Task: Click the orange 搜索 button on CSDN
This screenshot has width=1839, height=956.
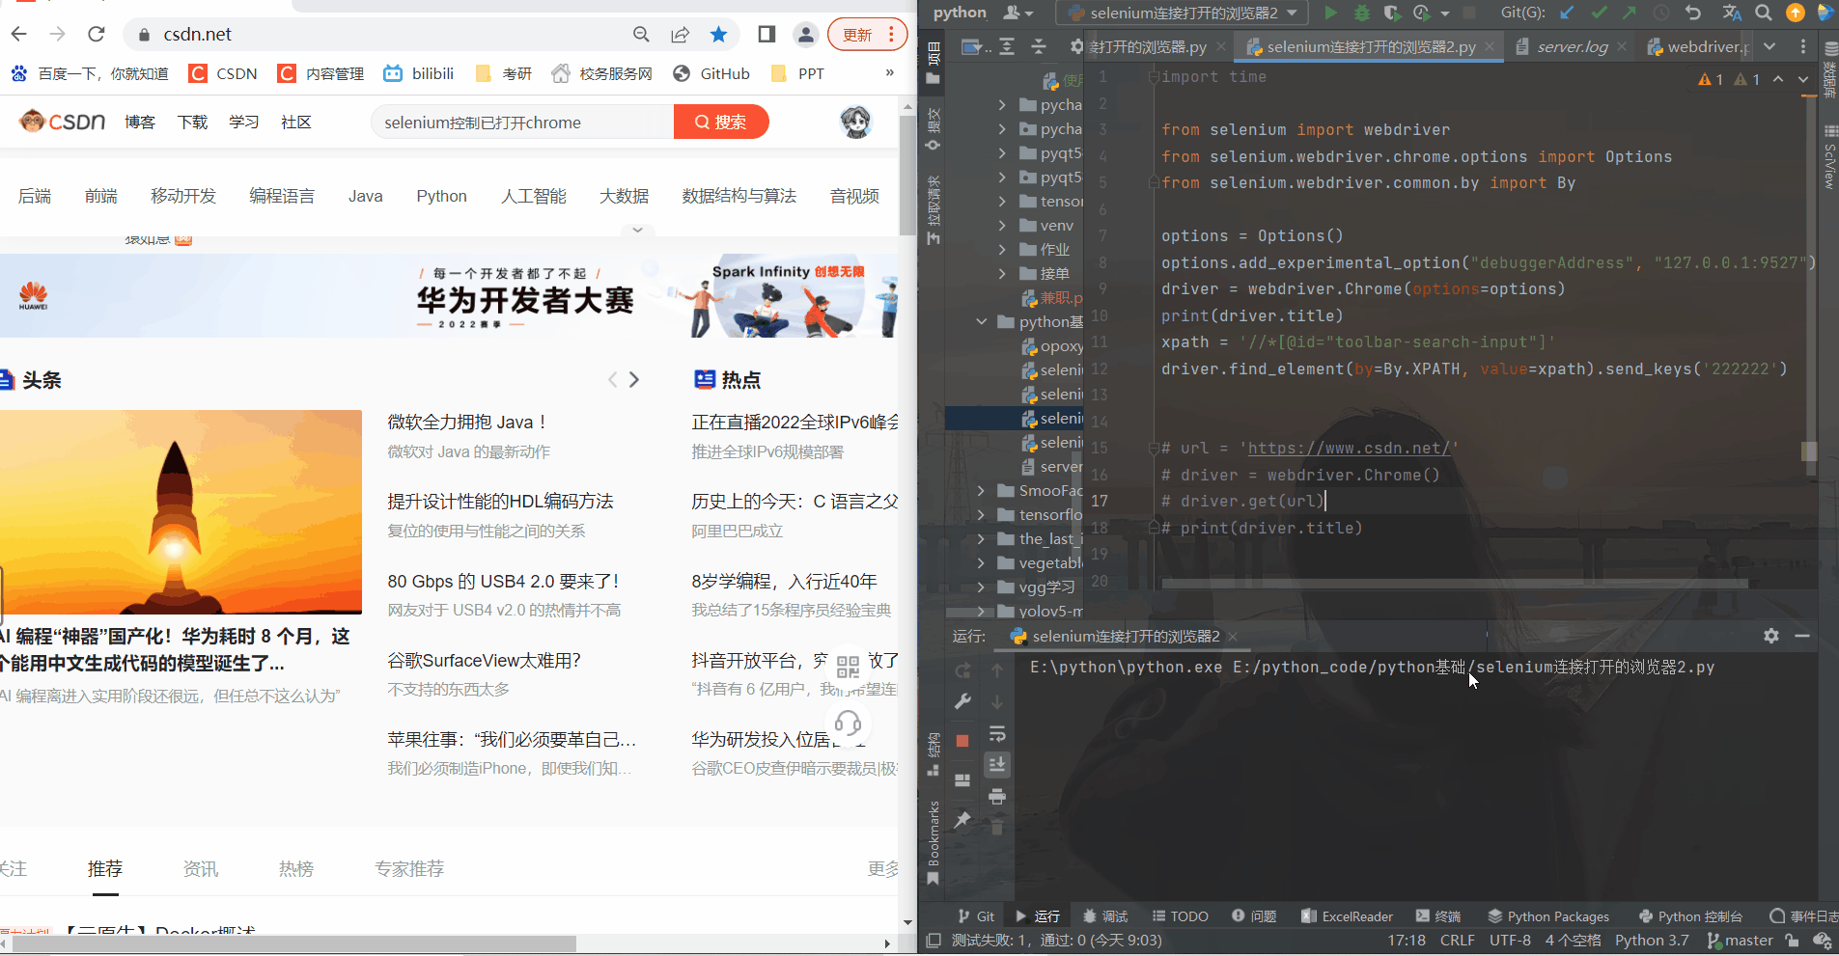Action: click(x=721, y=123)
